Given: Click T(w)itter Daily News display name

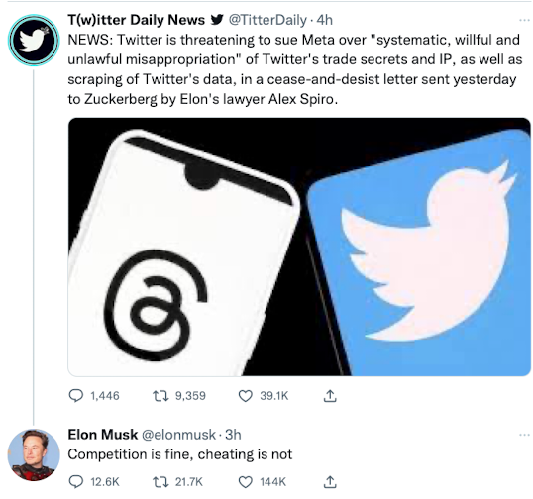Looking at the screenshot, I should (x=137, y=20).
